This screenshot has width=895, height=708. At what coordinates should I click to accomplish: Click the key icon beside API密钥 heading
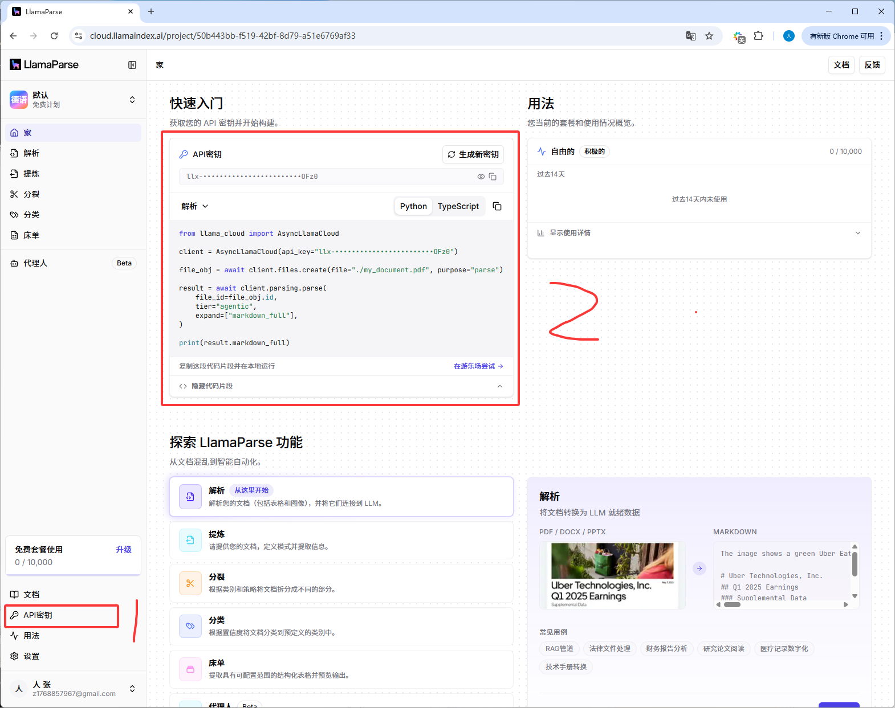pyautogui.click(x=184, y=154)
